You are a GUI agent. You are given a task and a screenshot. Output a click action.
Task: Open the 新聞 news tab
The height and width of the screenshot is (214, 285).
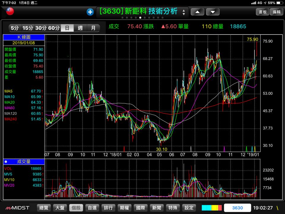click(157, 208)
